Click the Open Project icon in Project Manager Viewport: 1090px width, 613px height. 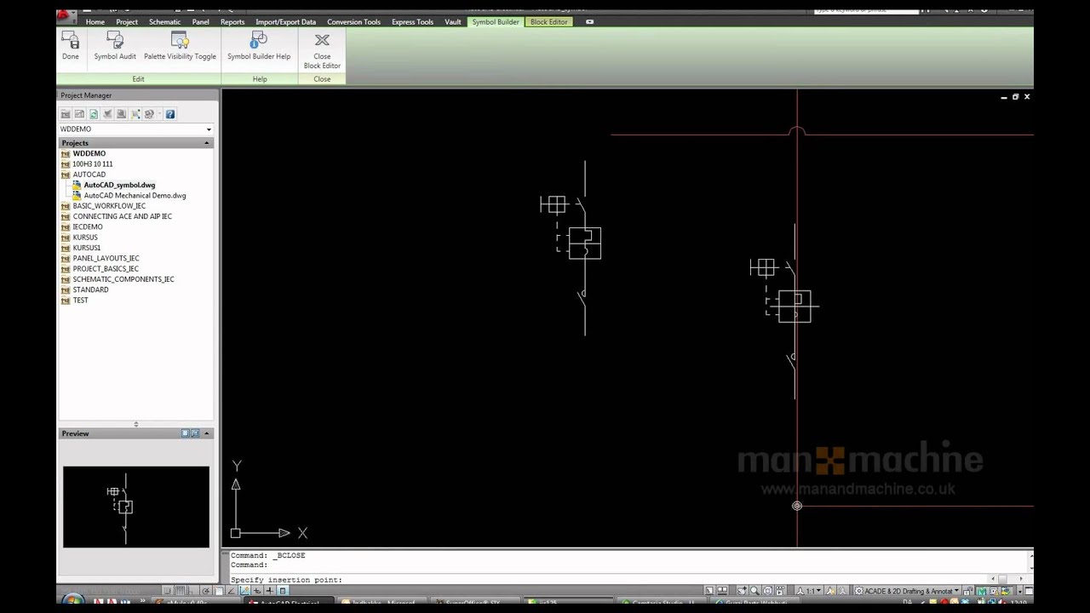coord(66,114)
